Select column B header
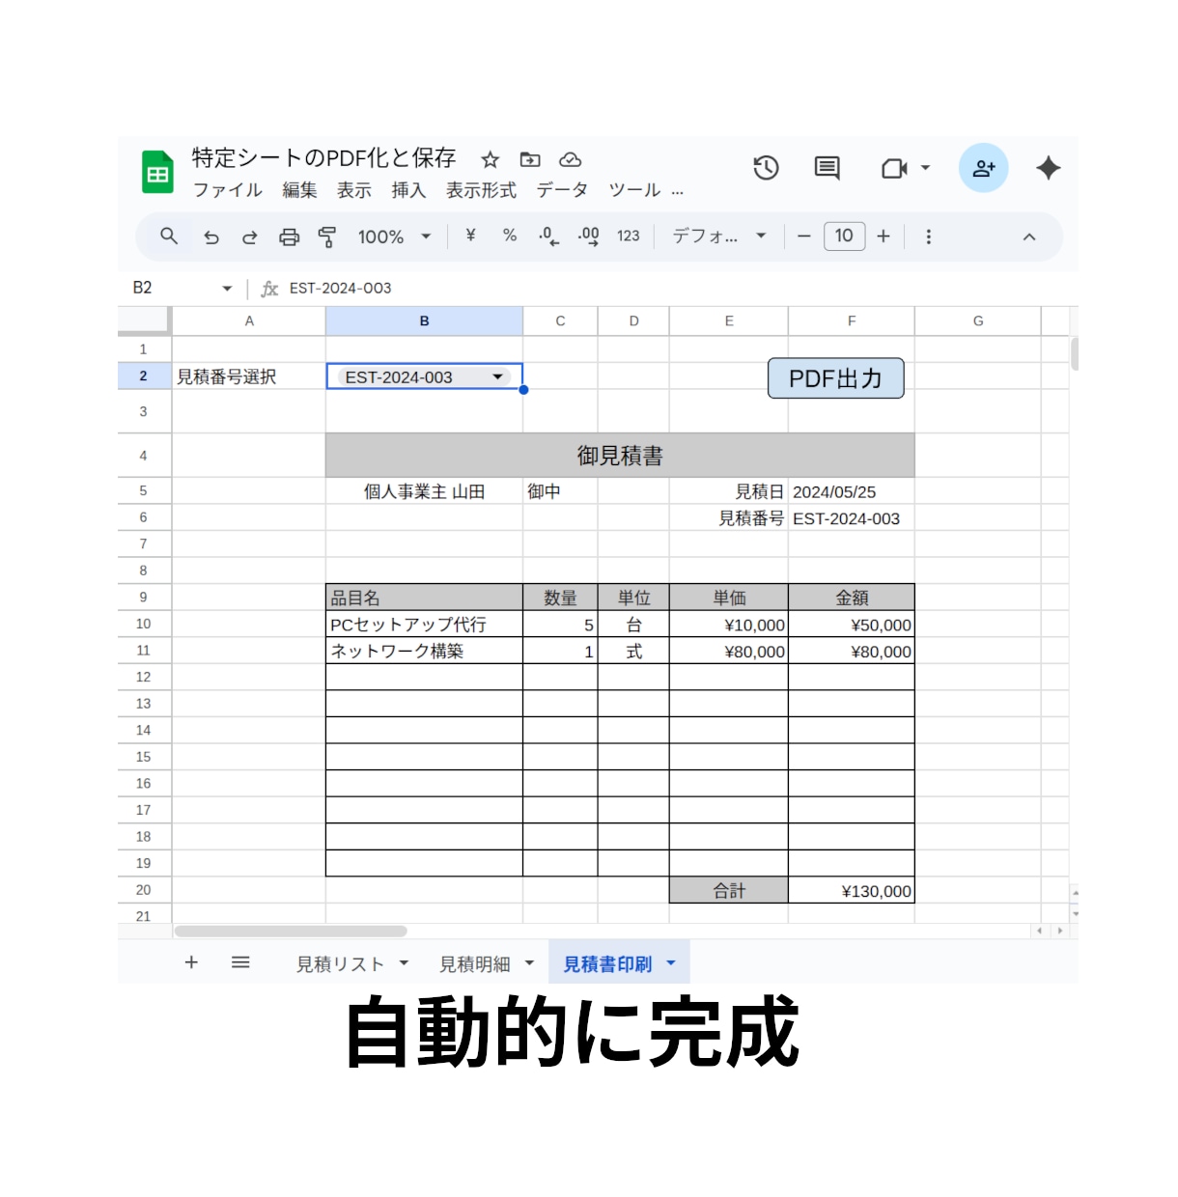The width and height of the screenshot is (1178, 1197). pyautogui.click(x=424, y=320)
